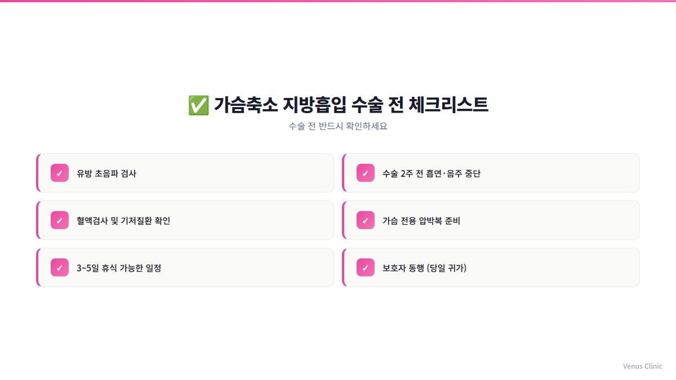Uncheck the 수술 2주 전 흡연·음주 중단 box
Image resolution: width=676 pixels, height=380 pixels.
[366, 173]
